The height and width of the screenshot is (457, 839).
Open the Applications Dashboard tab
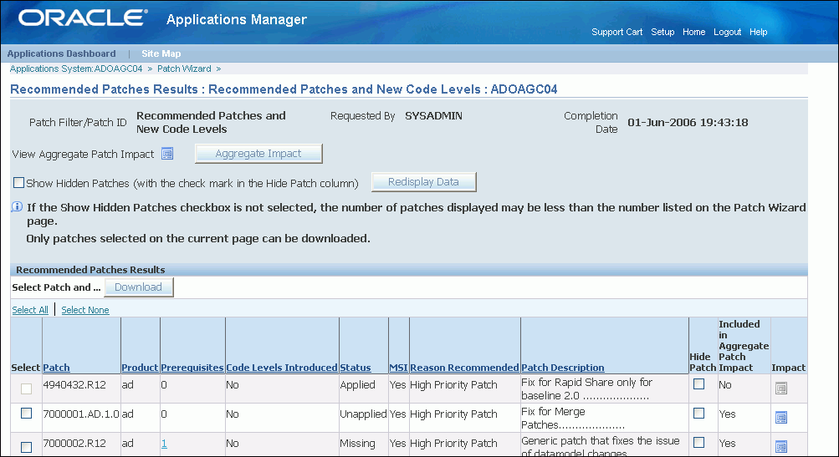pos(62,53)
